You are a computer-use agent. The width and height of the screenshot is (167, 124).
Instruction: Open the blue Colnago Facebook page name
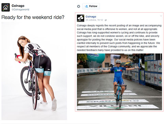click(91, 17)
